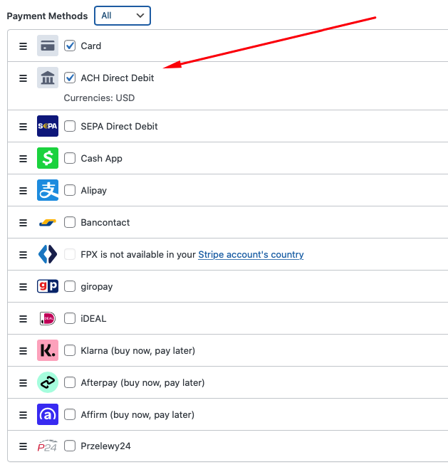The width and height of the screenshot is (448, 472).
Task: Click the Klarna (buy now, pay later) label
Action: pos(137,350)
